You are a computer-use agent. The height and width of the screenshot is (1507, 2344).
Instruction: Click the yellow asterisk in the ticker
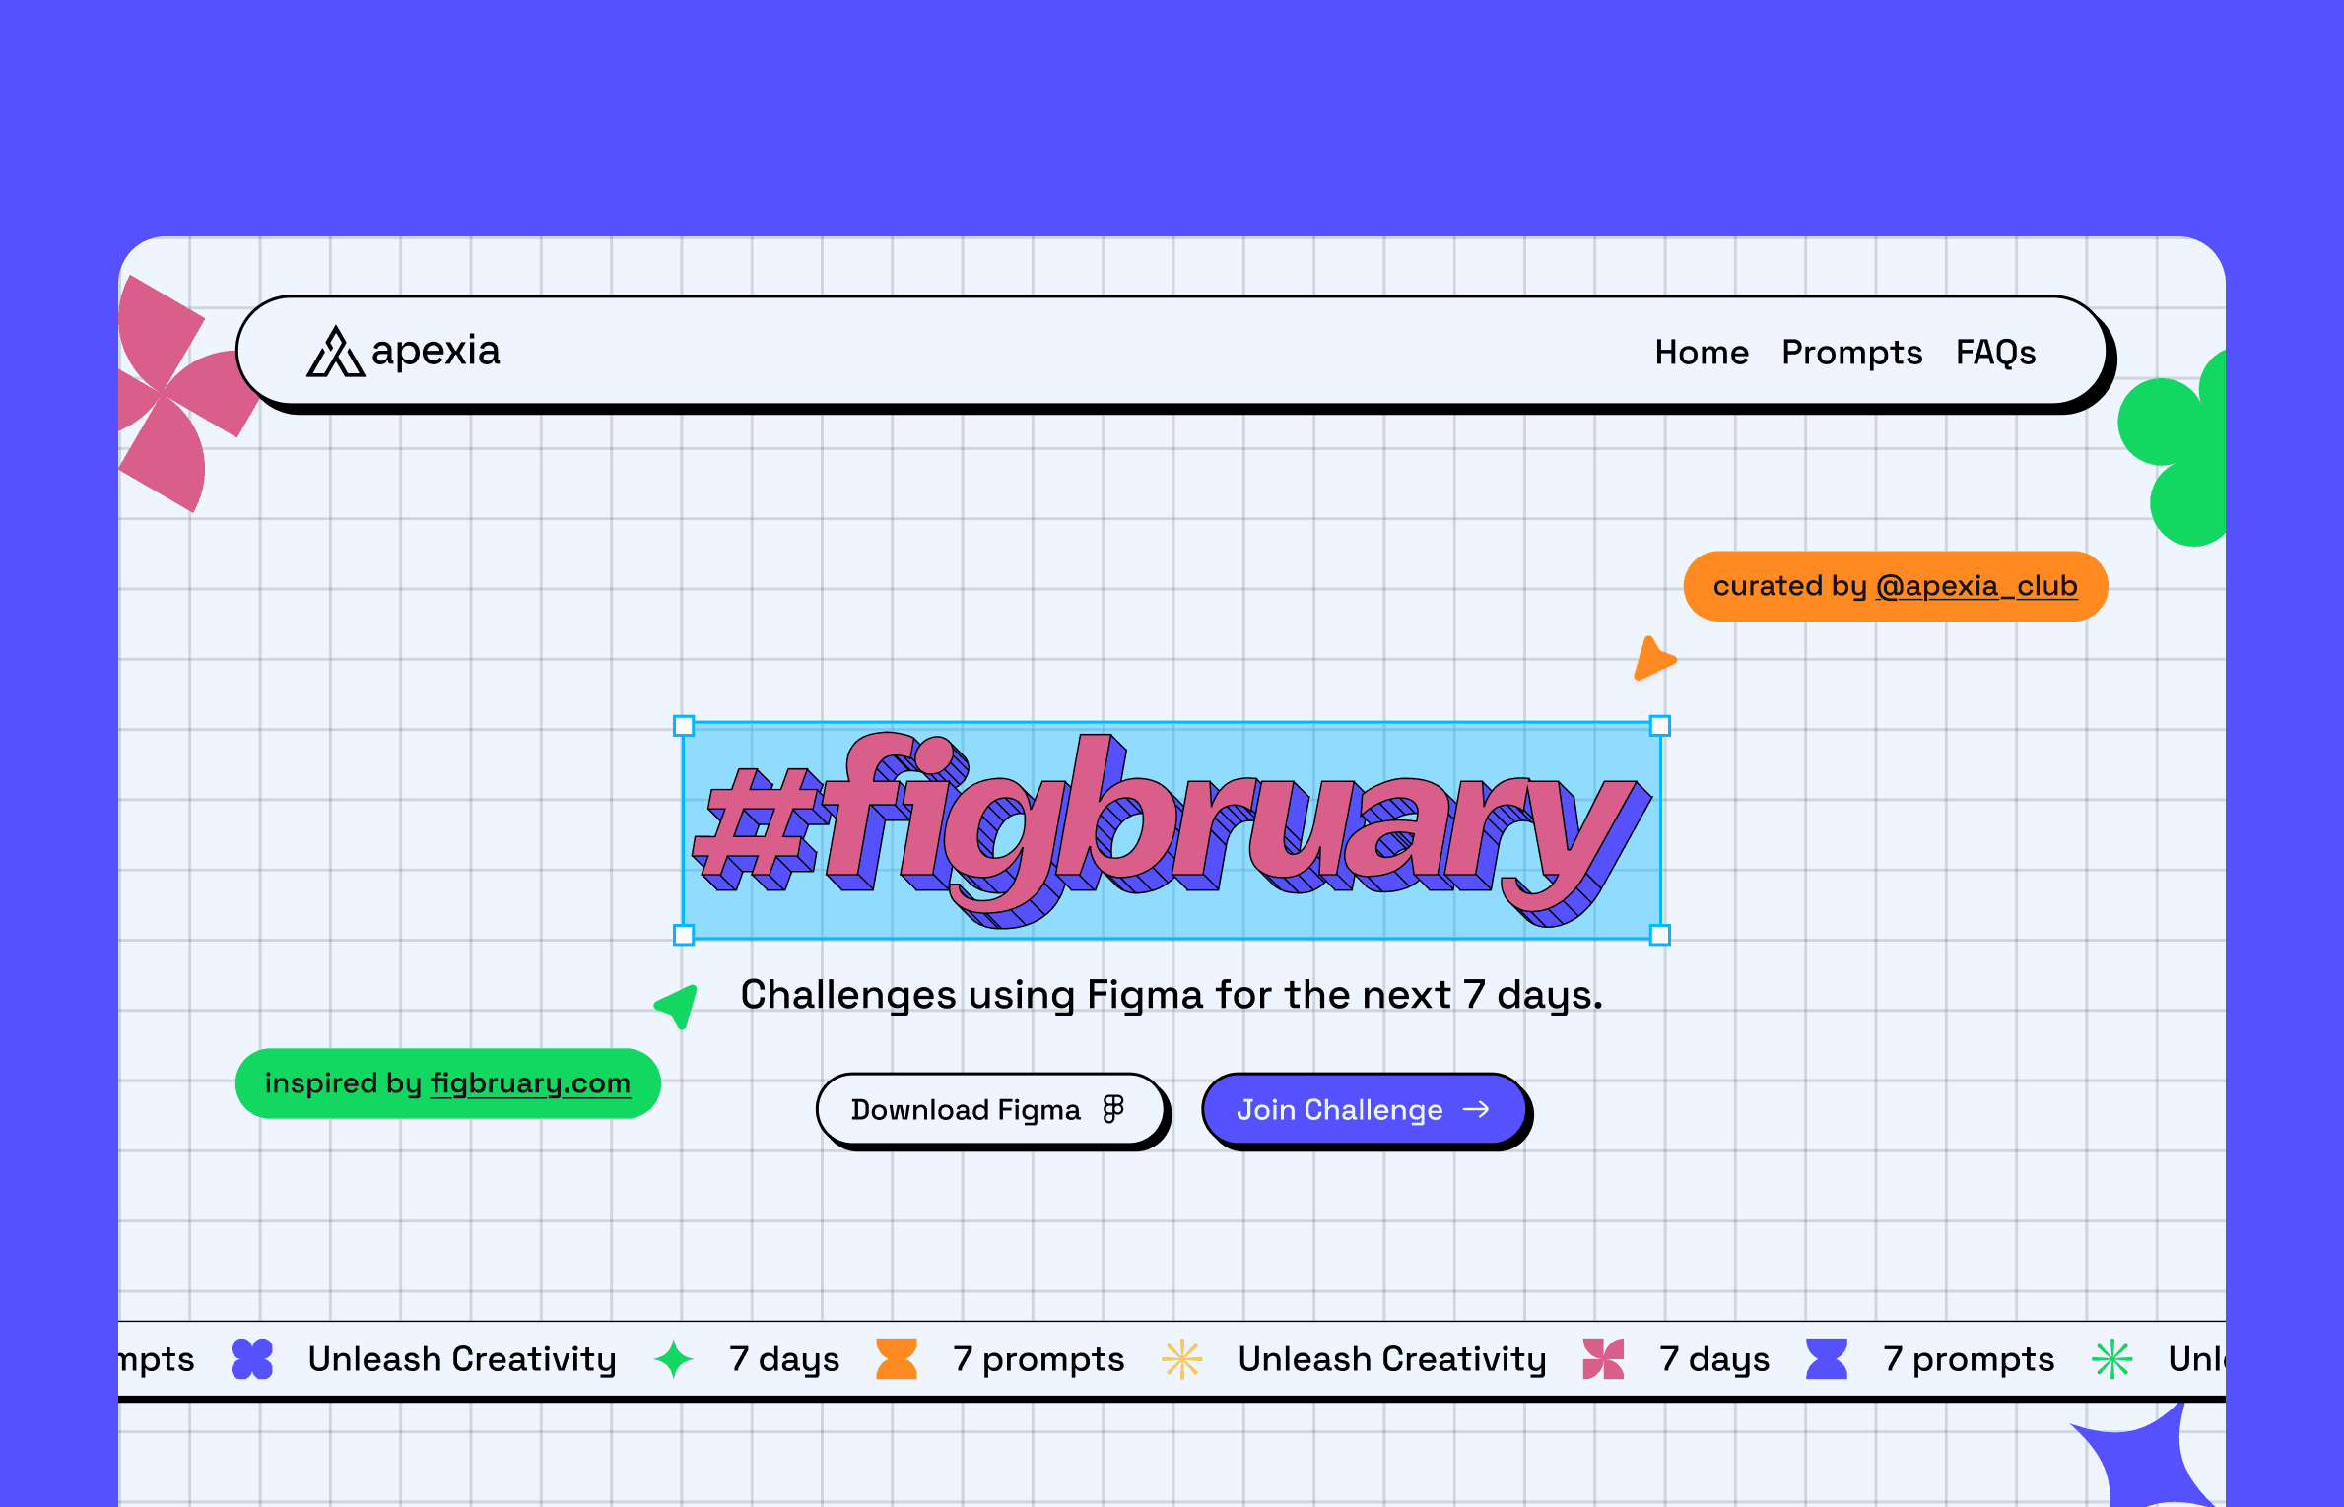(x=1181, y=1359)
